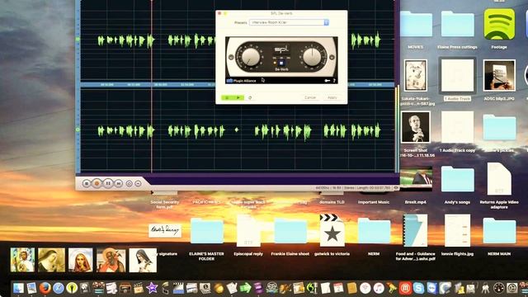This screenshot has height=297, width=528.
Task: Select the first saint image thumbnail on desktop
Action: pyautogui.click(x=22, y=260)
